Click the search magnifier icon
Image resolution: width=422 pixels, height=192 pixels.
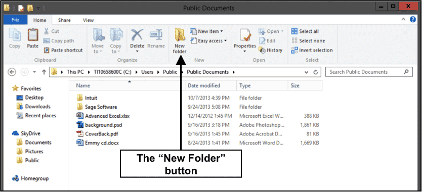(x=406, y=72)
